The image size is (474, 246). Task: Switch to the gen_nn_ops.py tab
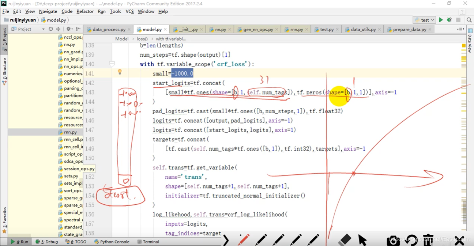coord(258,30)
